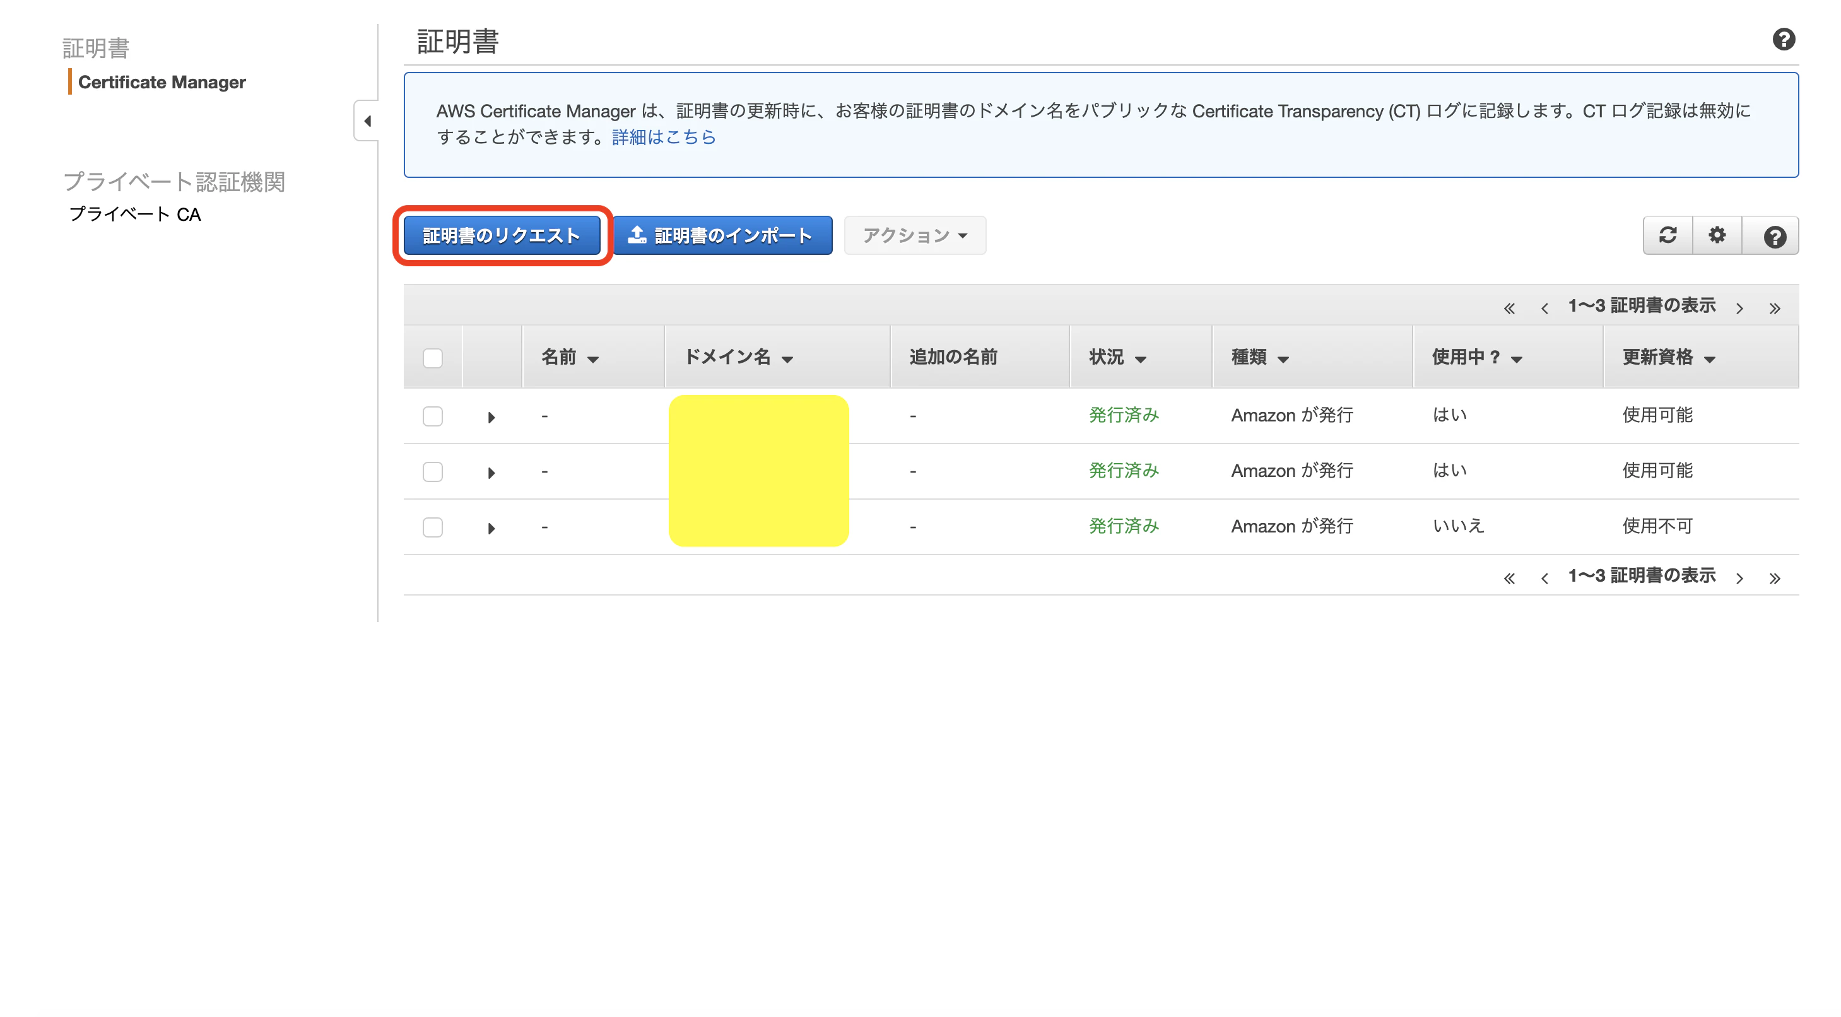Image resolution: width=1841 pixels, height=1017 pixels.
Task: Refresh the certificate list
Action: [1667, 235]
